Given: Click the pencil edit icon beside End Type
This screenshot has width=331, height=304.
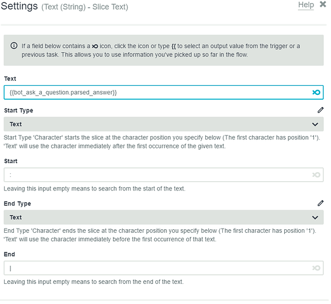Looking at the screenshot, I should click(x=320, y=203).
